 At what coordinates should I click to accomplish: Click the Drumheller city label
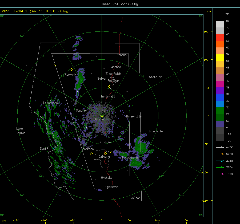(x=156, y=131)
